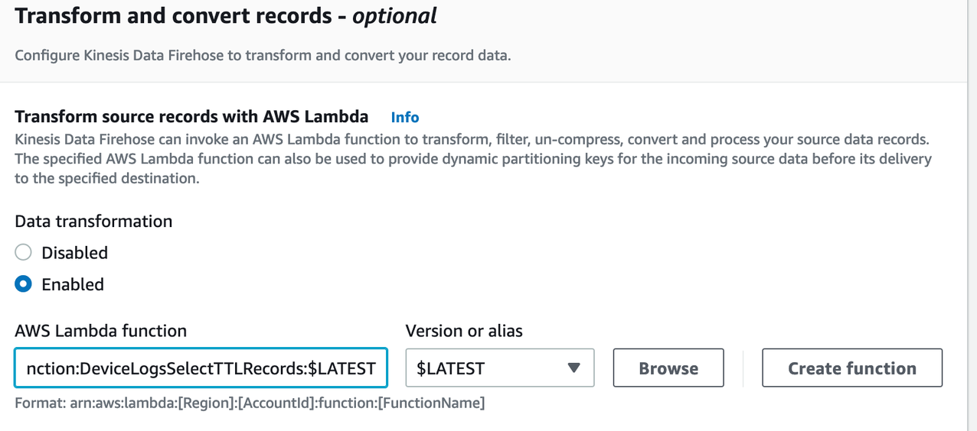Click the ARN Format hint text
977x431 pixels.
tap(250, 403)
